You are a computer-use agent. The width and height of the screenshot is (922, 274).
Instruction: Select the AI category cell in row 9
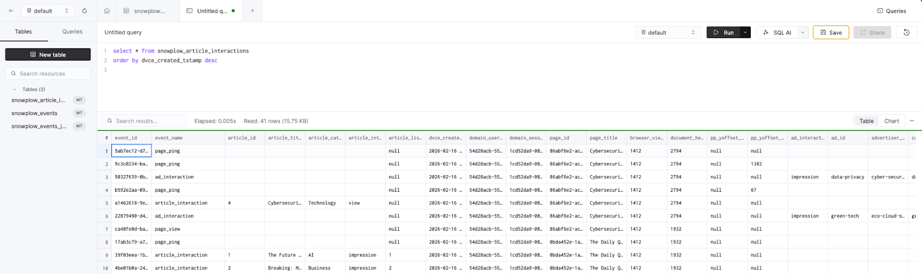click(325, 254)
